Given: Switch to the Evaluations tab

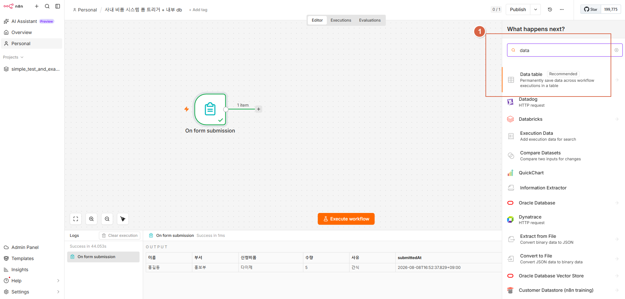Looking at the screenshot, I should [x=370, y=20].
